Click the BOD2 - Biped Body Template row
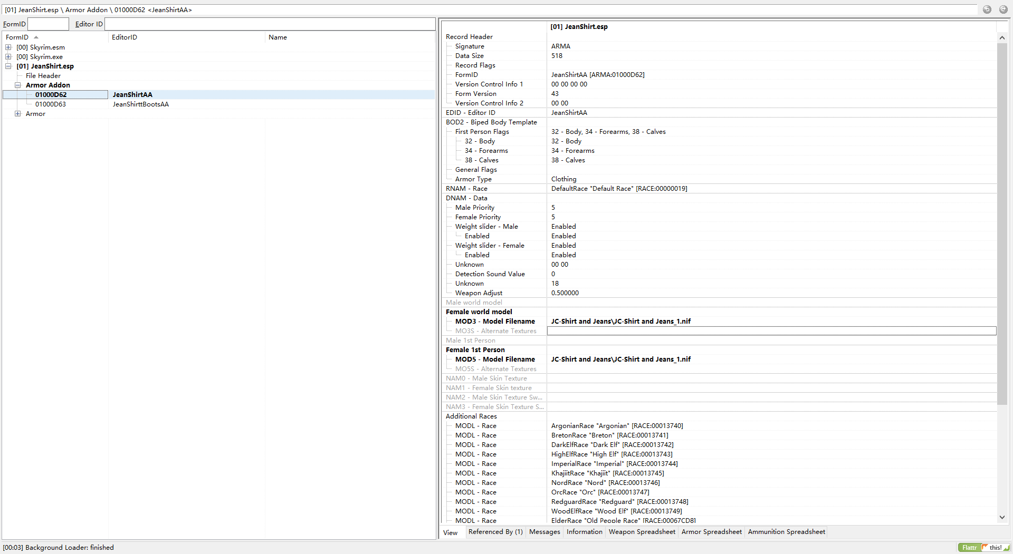This screenshot has height=554, width=1013. (491, 122)
